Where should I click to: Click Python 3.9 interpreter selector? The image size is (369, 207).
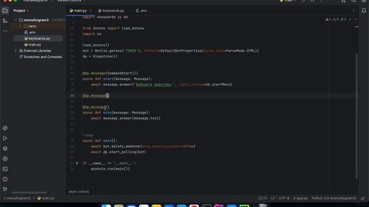[x=334, y=198]
